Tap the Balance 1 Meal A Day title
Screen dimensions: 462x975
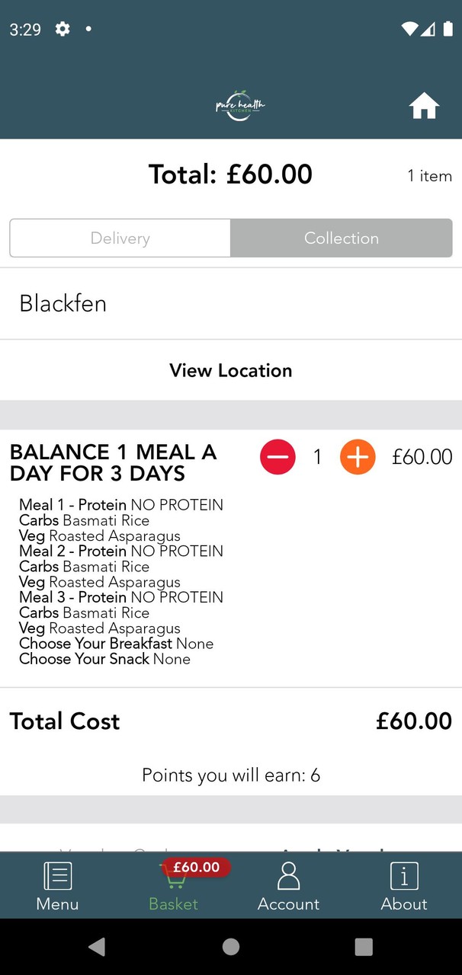pyautogui.click(x=113, y=462)
